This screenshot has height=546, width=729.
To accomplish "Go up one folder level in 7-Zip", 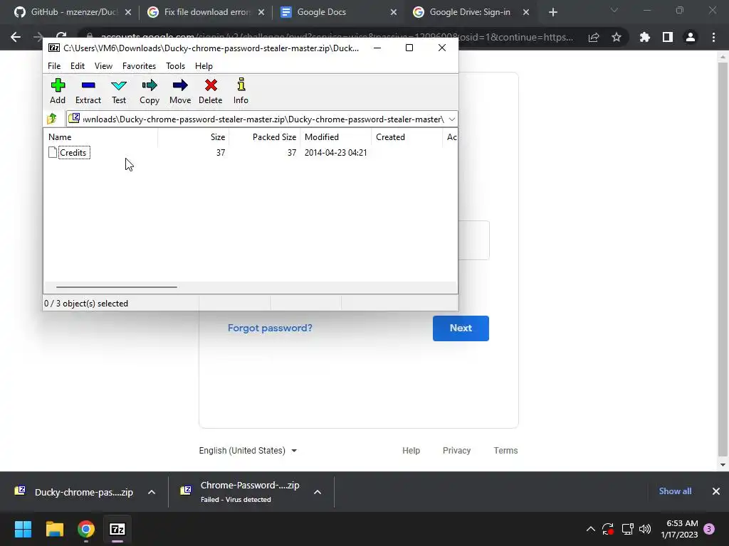I will coord(52,119).
